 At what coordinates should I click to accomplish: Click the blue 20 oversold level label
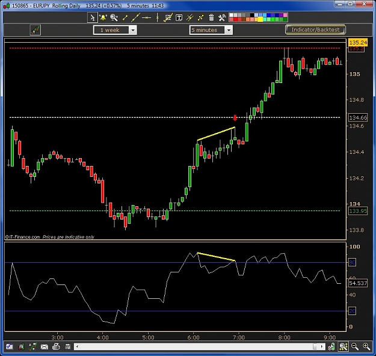click(x=352, y=311)
